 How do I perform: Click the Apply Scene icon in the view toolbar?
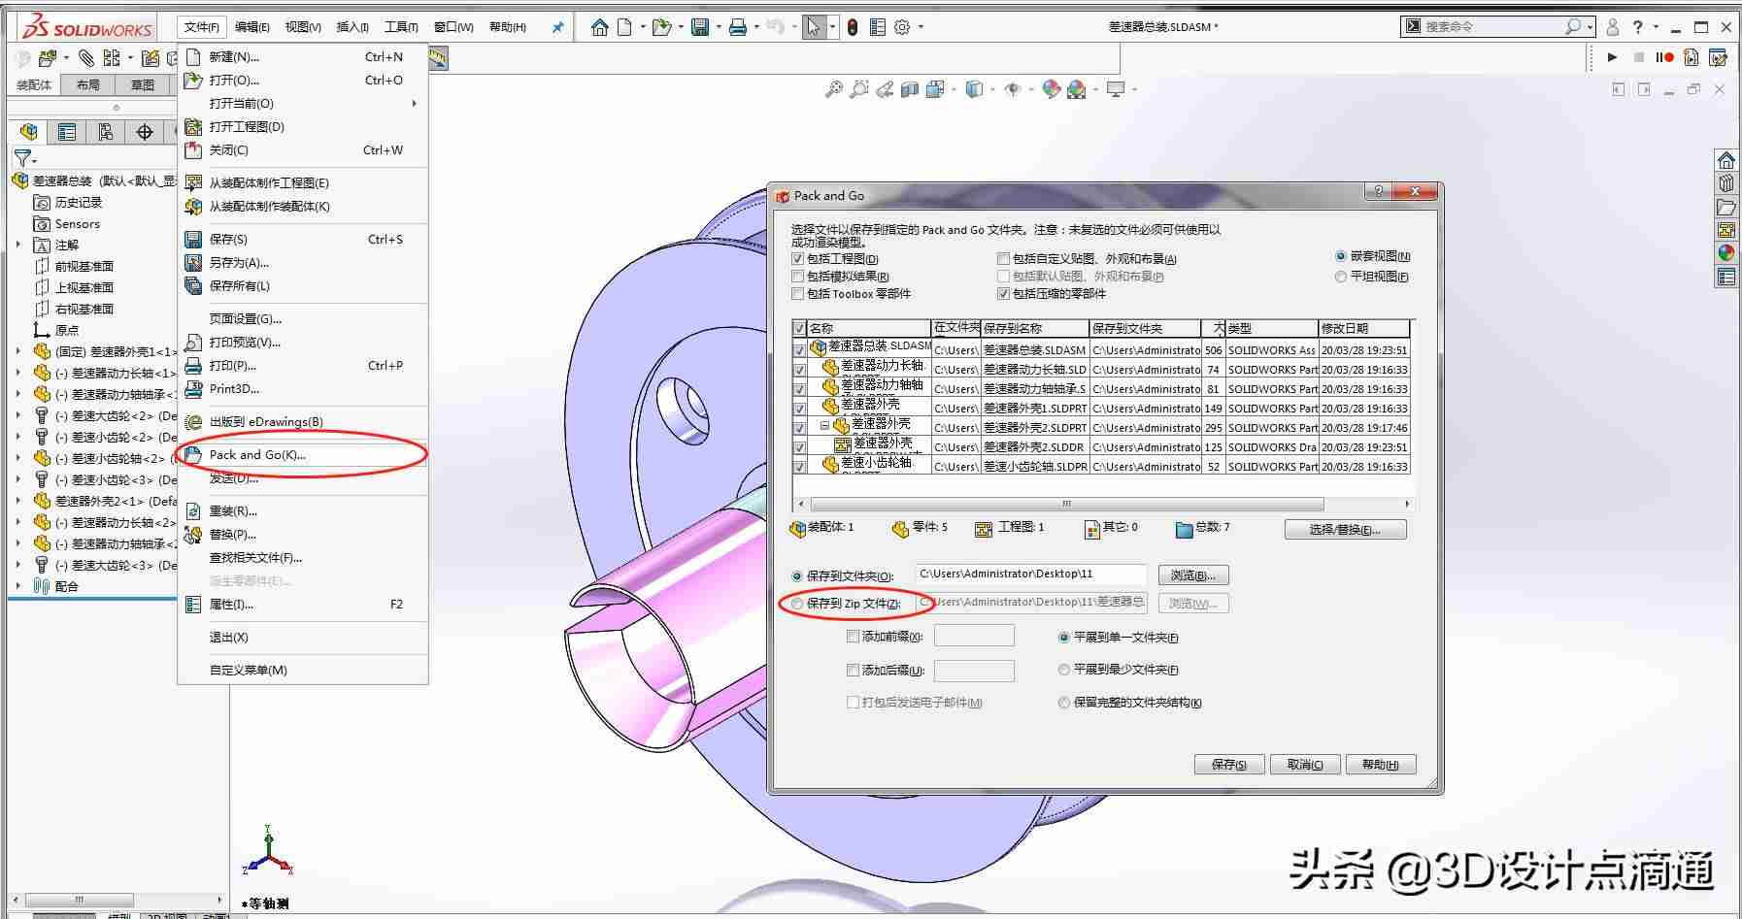click(x=1076, y=89)
